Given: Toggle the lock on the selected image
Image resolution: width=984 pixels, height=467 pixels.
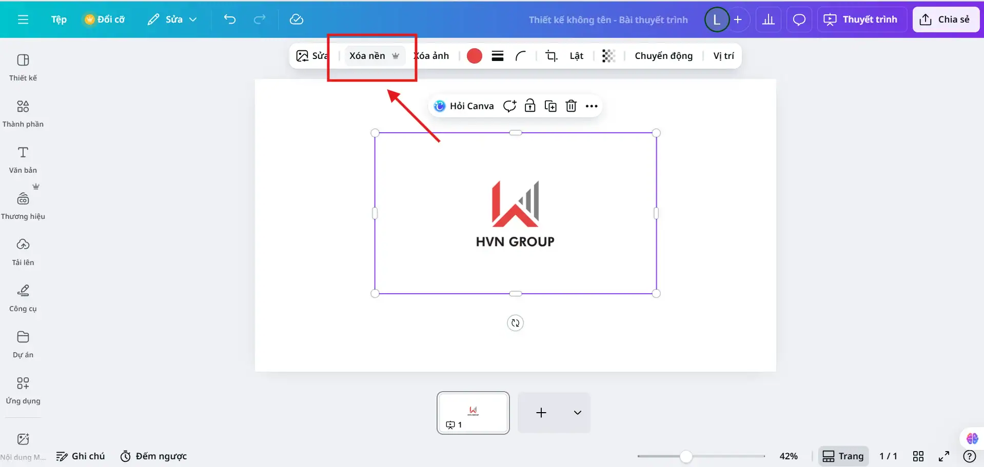Looking at the screenshot, I should point(530,106).
